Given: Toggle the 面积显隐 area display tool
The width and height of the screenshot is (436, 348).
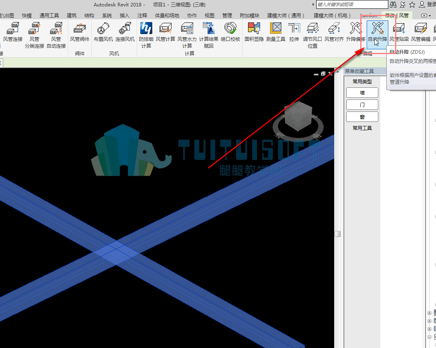Looking at the screenshot, I should (254, 32).
